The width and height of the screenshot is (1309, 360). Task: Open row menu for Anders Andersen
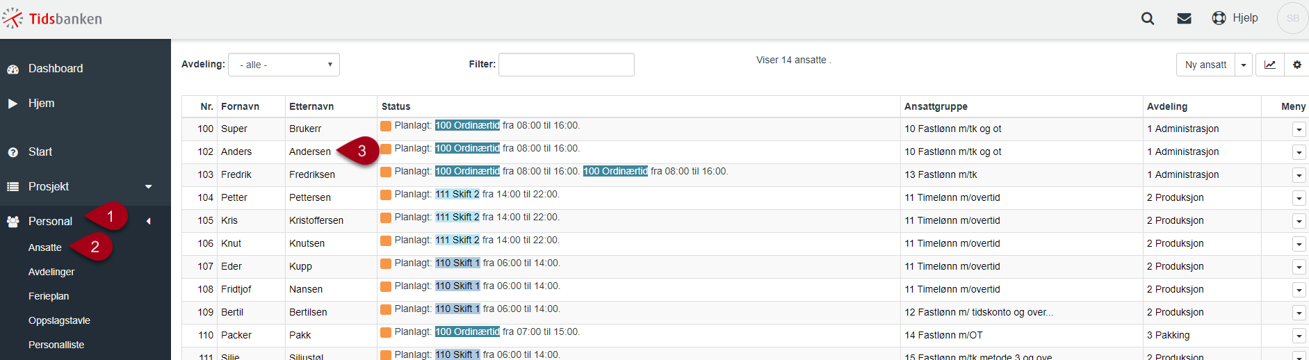[x=1299, y=152]
